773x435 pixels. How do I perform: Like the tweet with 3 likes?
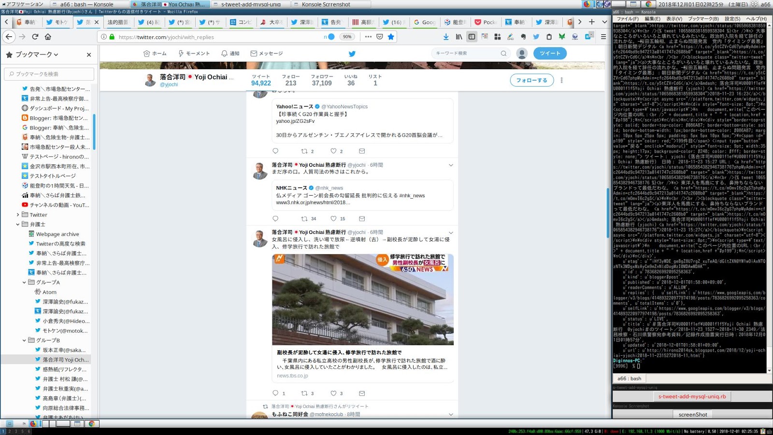click(x=333, y=393)
